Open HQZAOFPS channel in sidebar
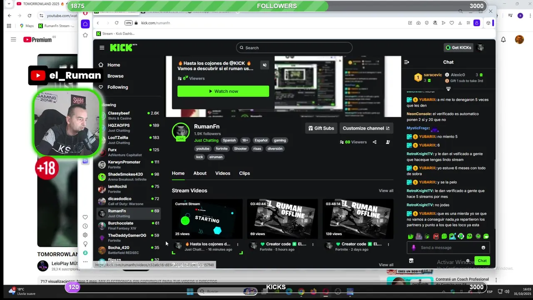This screenshot has height=300, width=533. pos(129,127)
